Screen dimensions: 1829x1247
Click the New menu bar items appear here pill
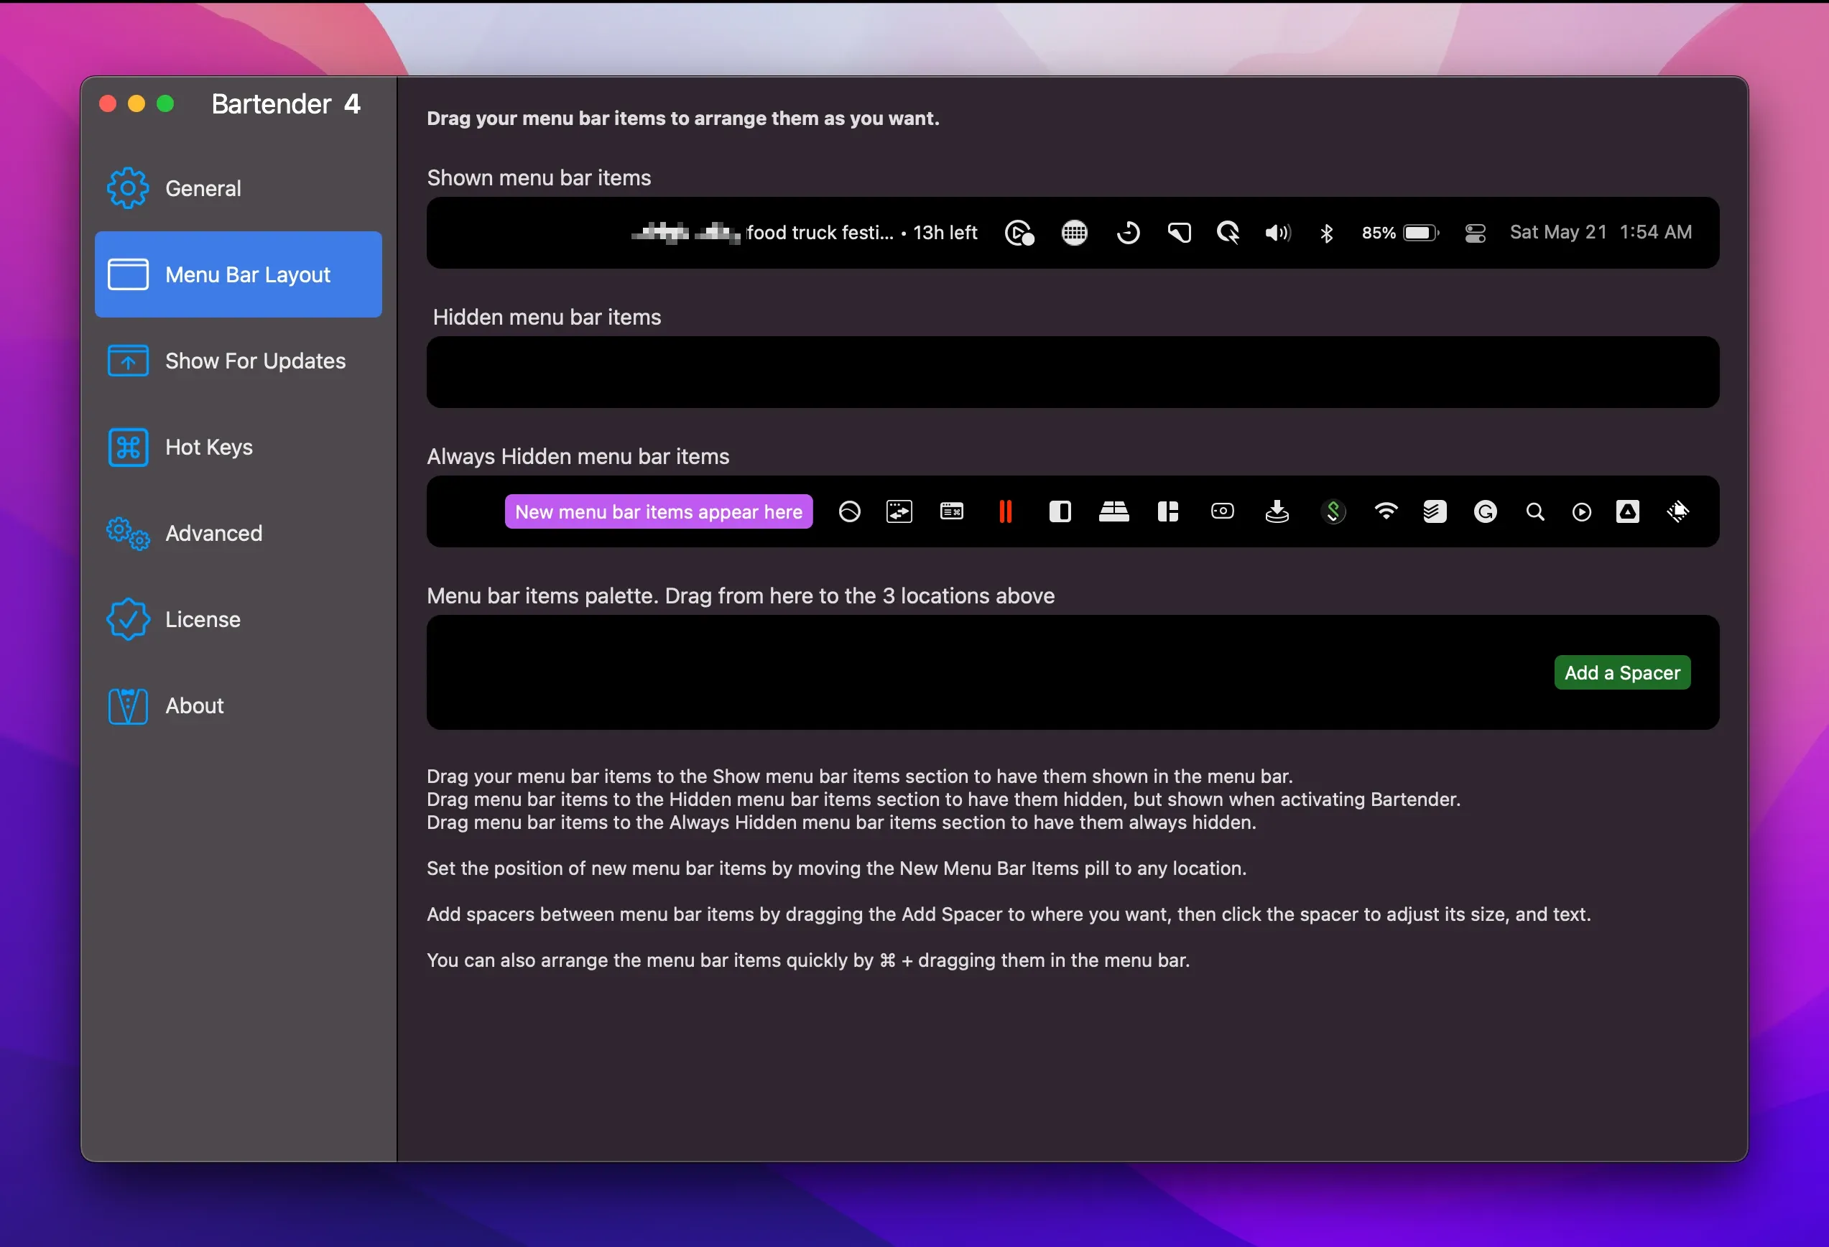[658, 511]
